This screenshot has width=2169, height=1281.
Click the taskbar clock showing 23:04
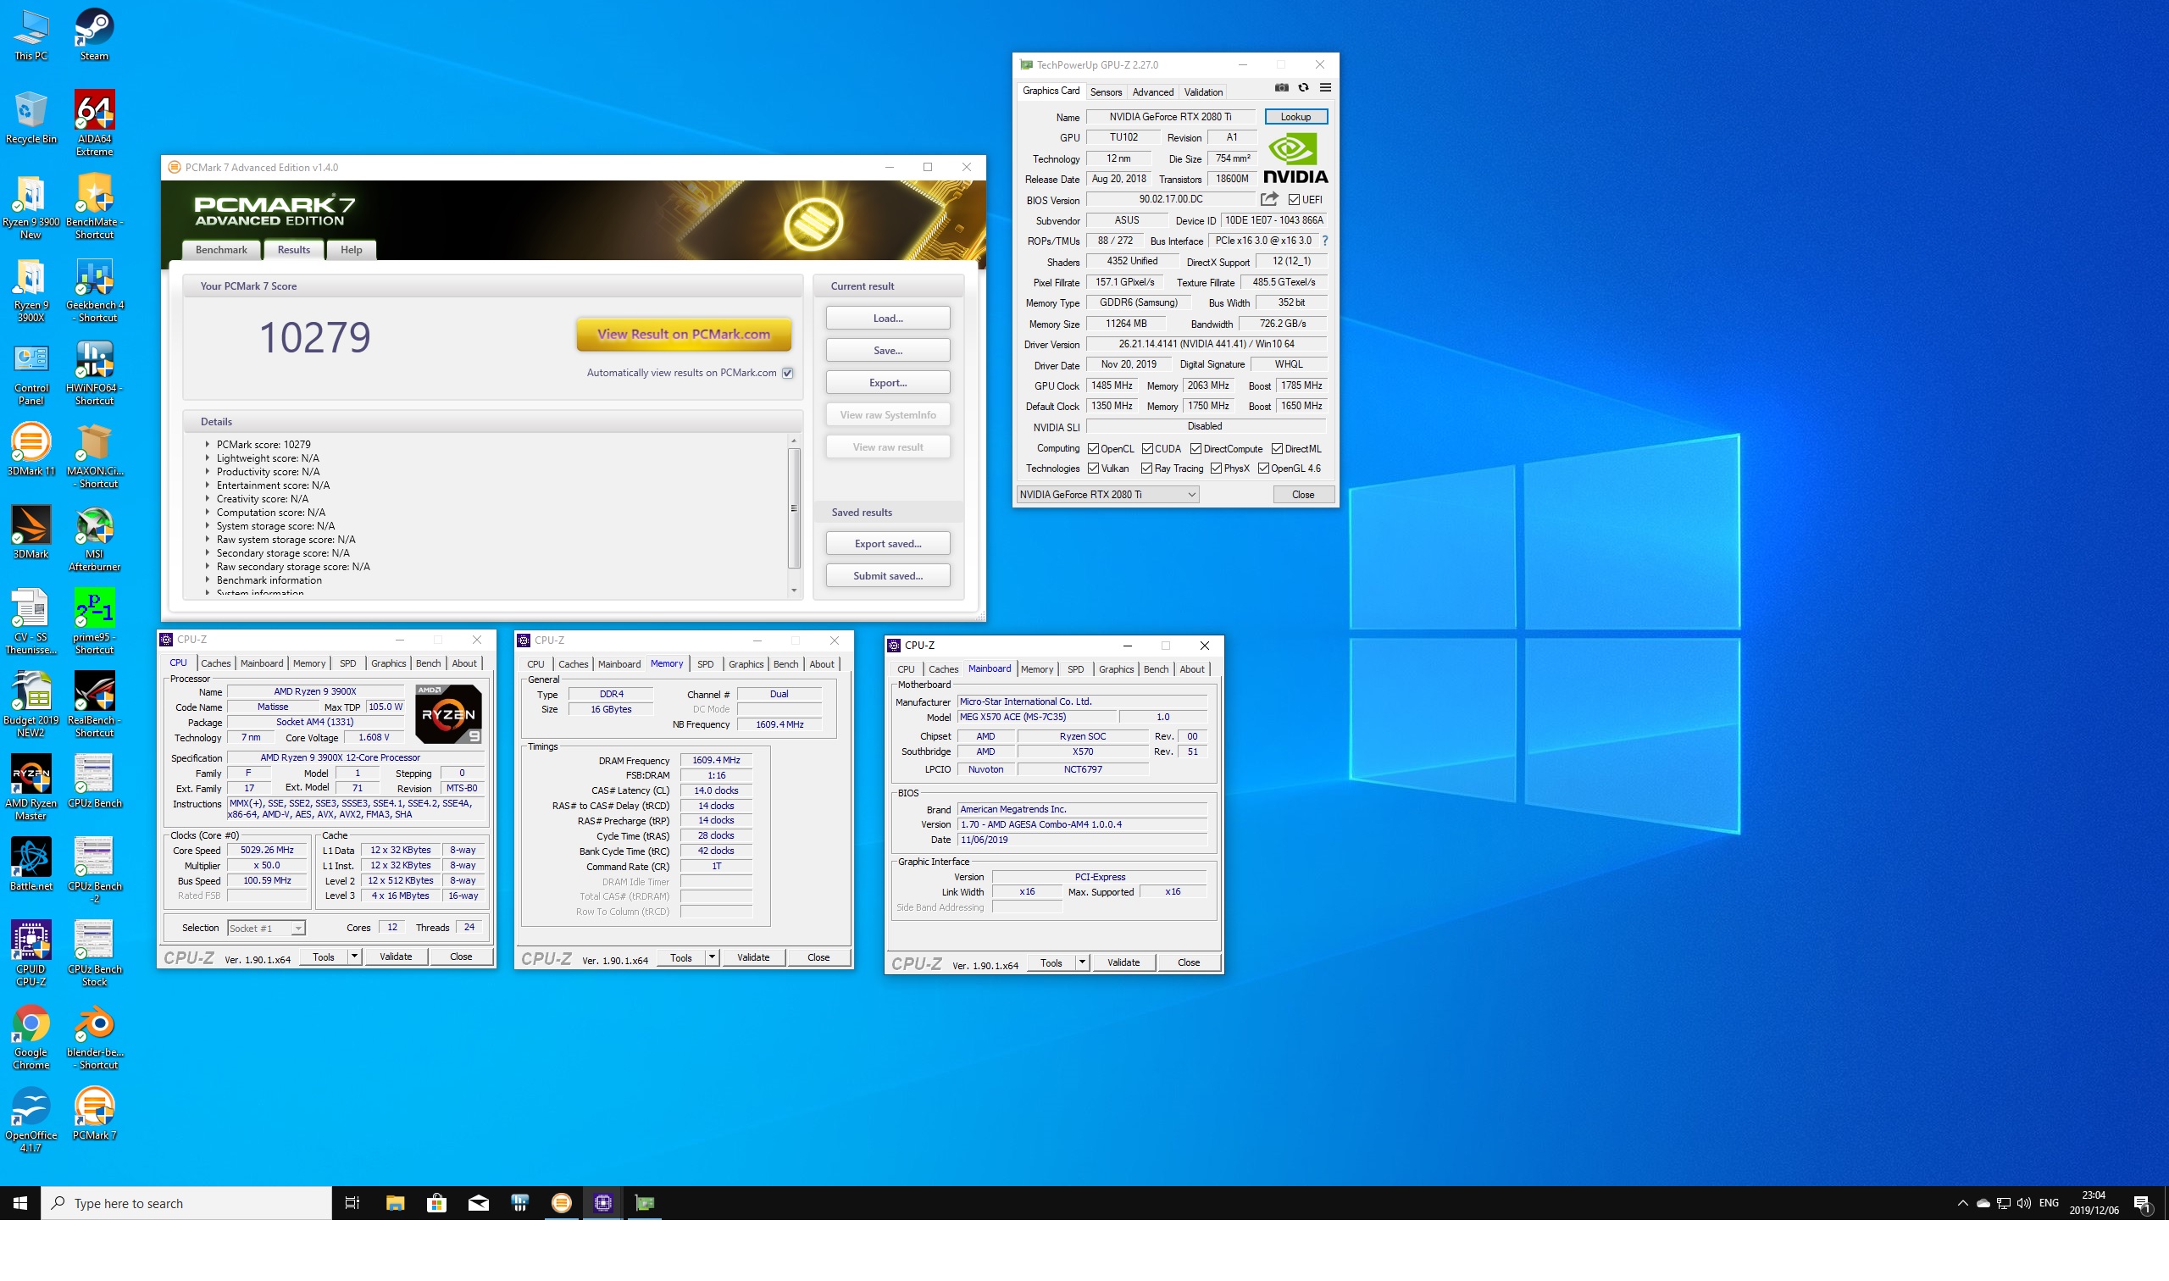tap(2094, 1203)
